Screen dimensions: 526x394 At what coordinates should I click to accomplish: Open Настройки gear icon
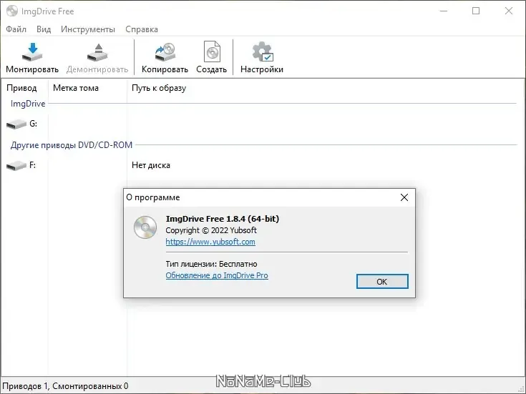263,51
